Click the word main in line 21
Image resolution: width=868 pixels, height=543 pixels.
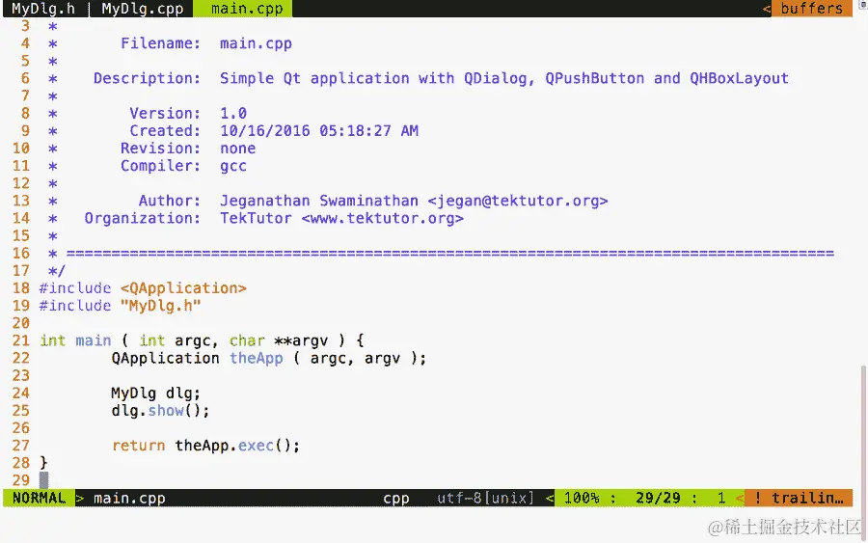pos(93,340)
